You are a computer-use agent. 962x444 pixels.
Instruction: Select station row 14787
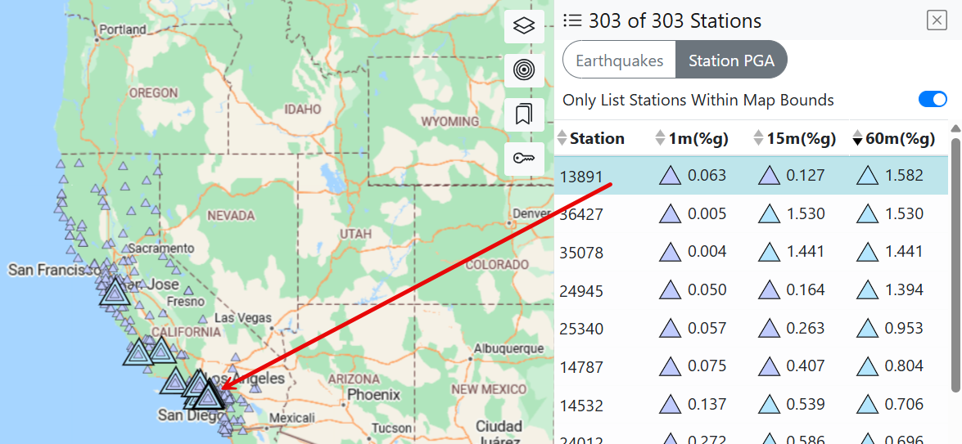point(751,366)
